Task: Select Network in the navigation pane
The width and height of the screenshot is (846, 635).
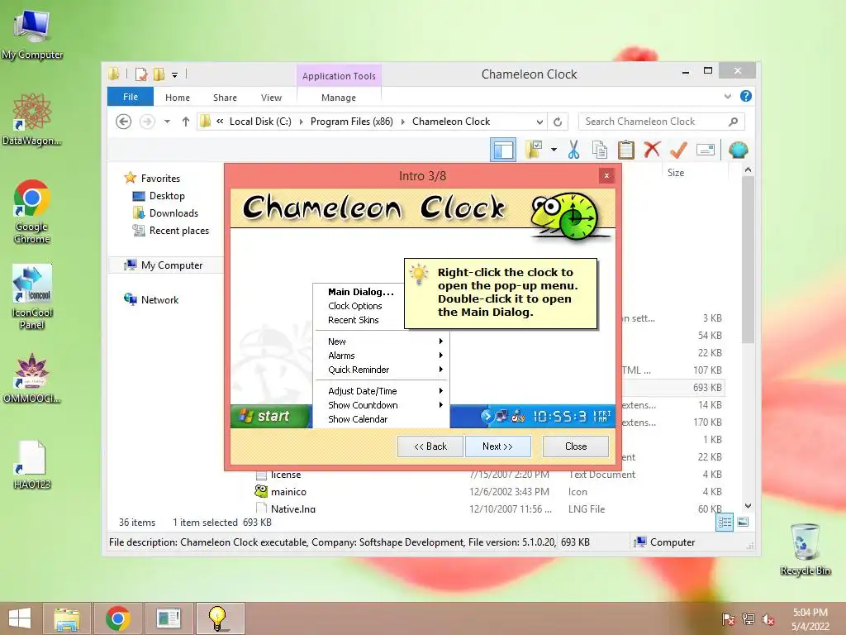Action: click(159, 299)
